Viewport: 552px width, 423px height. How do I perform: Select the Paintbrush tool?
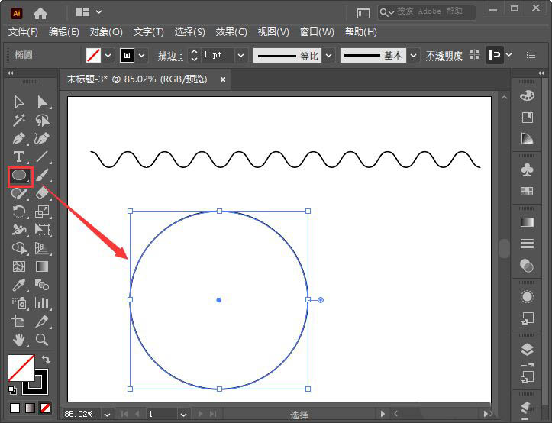coord(42,175)
